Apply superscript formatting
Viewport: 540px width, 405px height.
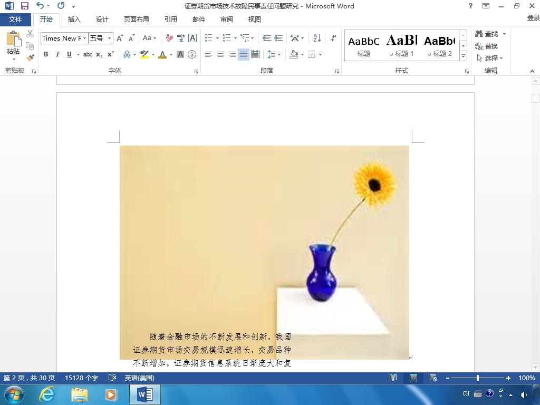pos(111,54)
